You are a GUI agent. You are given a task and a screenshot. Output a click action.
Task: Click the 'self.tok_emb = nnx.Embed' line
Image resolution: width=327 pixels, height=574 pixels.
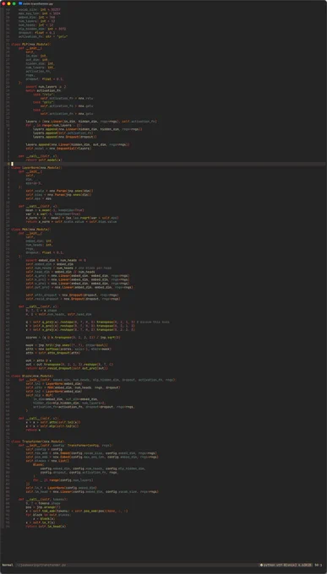click(x=90, y=453)
